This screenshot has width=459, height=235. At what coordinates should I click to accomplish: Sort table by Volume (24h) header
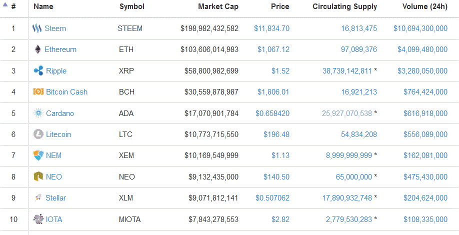click(x=425, y=6)
